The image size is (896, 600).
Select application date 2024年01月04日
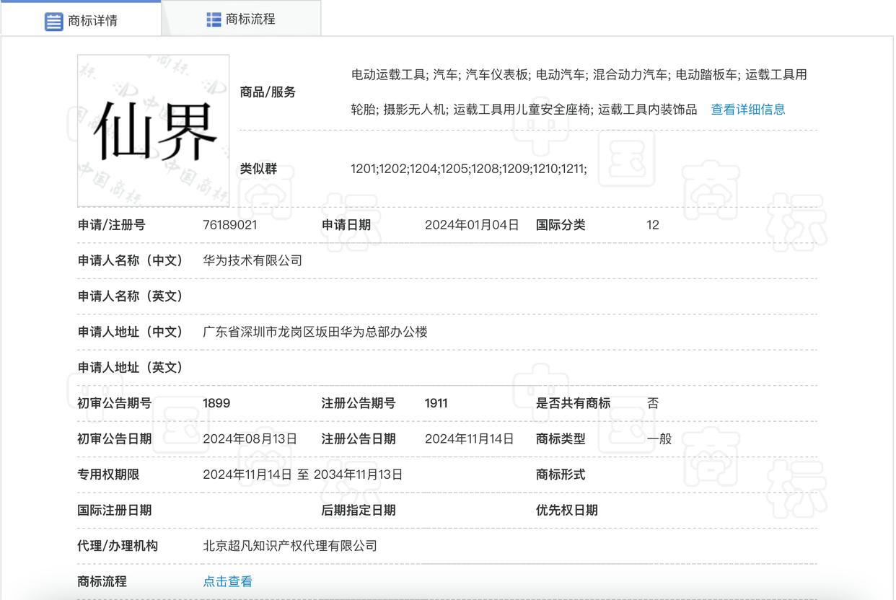472,225
